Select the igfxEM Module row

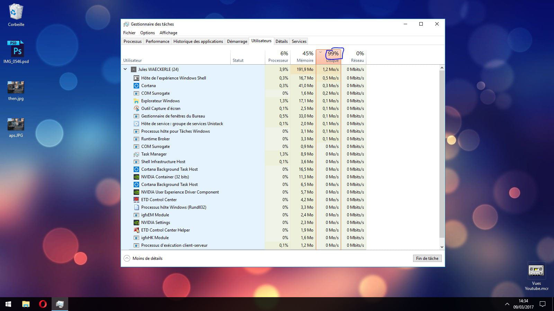[x=243, y=215]
